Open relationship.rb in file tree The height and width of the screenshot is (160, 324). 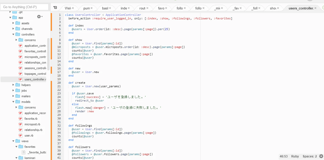click(x=34, y=130)
